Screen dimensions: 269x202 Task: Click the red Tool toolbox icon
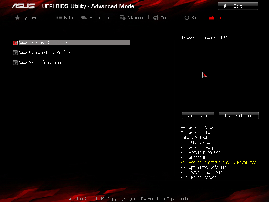211,18
